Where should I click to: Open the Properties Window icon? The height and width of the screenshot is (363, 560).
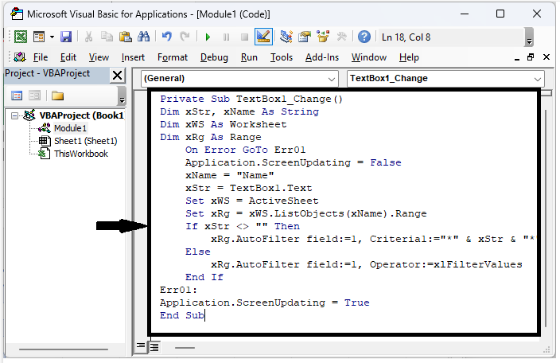(x=305, y=37)
